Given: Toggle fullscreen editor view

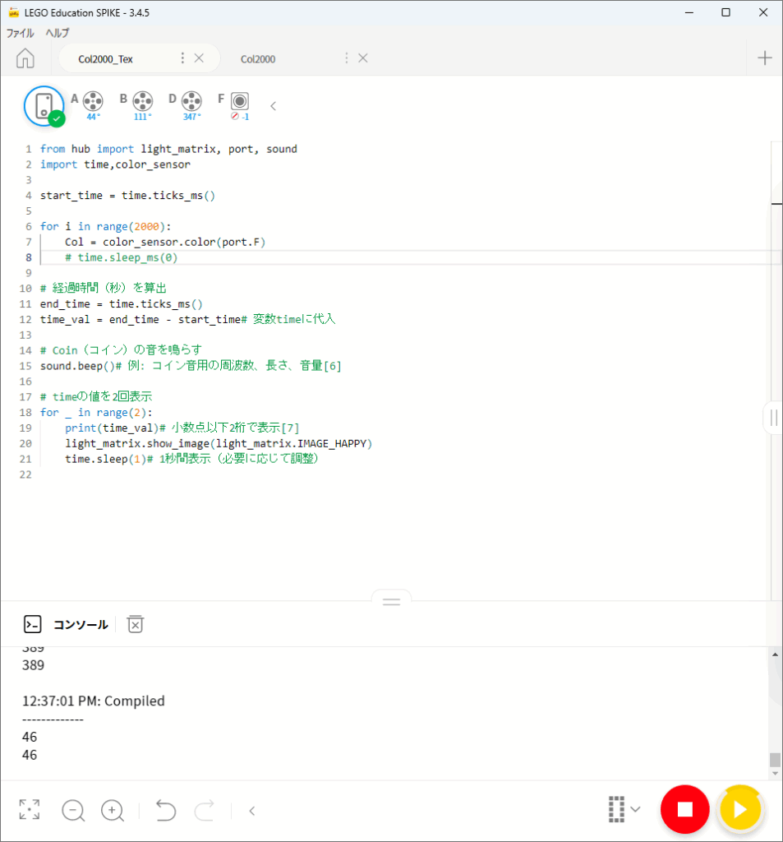Looking at the screenshot, I should click(30, 810).
